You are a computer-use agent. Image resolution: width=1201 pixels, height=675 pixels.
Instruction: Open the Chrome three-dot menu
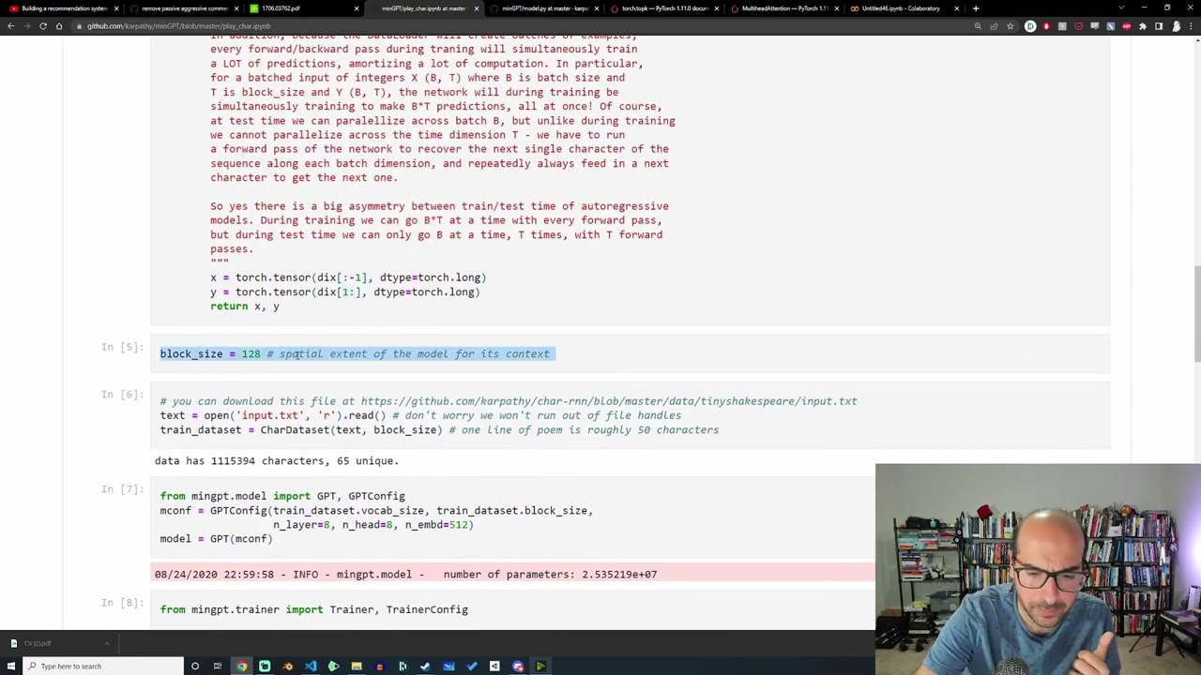pyautogui.click(x=1191, y=26)
